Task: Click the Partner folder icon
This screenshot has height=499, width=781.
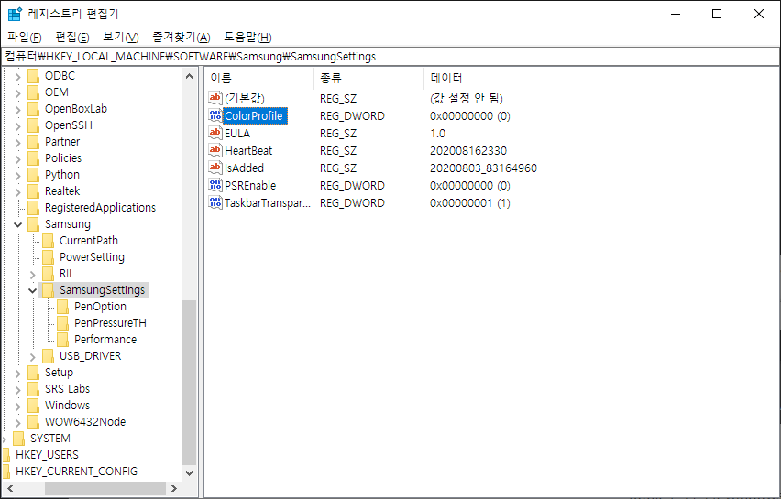Action: (33, 141)
